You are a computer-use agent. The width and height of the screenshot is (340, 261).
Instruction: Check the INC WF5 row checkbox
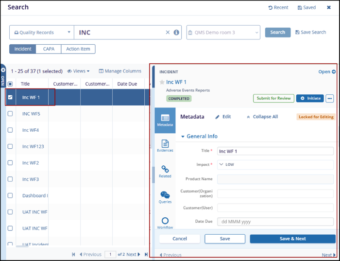point(10,114)
